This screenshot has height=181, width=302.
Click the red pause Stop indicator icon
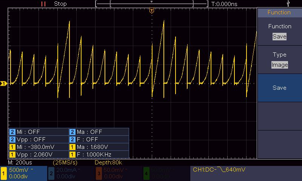pyautogui.click(x=43, y=4)
